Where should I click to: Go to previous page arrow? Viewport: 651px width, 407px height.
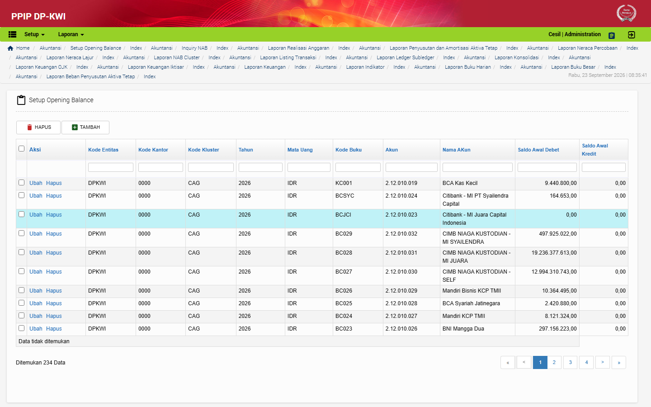(x=524, y=362)
